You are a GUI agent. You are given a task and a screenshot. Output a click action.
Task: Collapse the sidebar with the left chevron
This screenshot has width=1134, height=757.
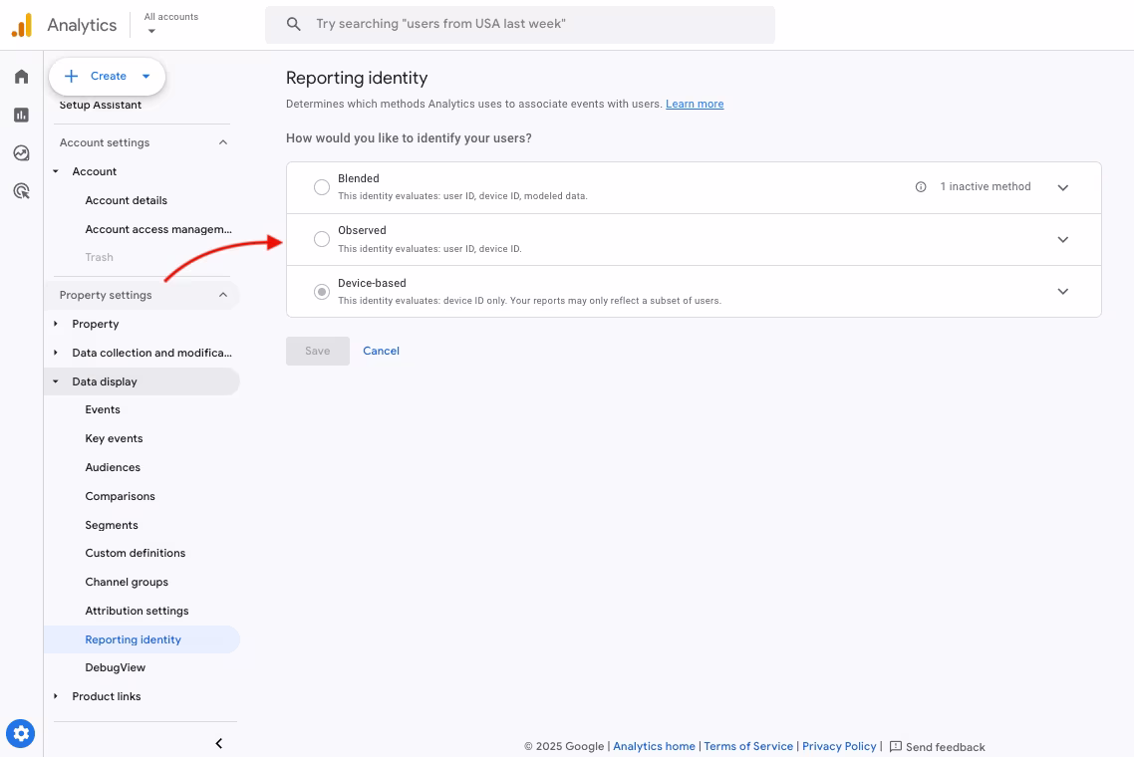218,743
